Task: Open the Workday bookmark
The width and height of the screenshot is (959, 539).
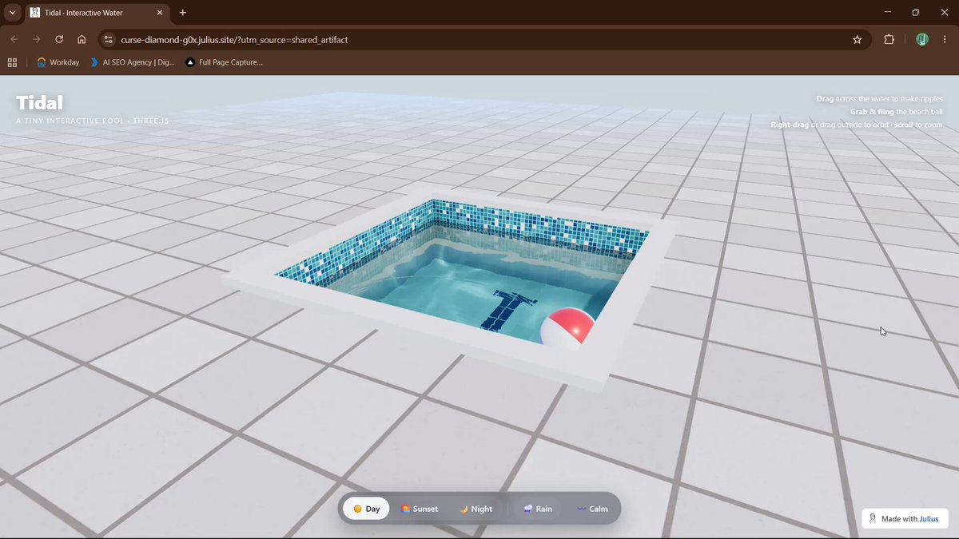Action: 58,62
